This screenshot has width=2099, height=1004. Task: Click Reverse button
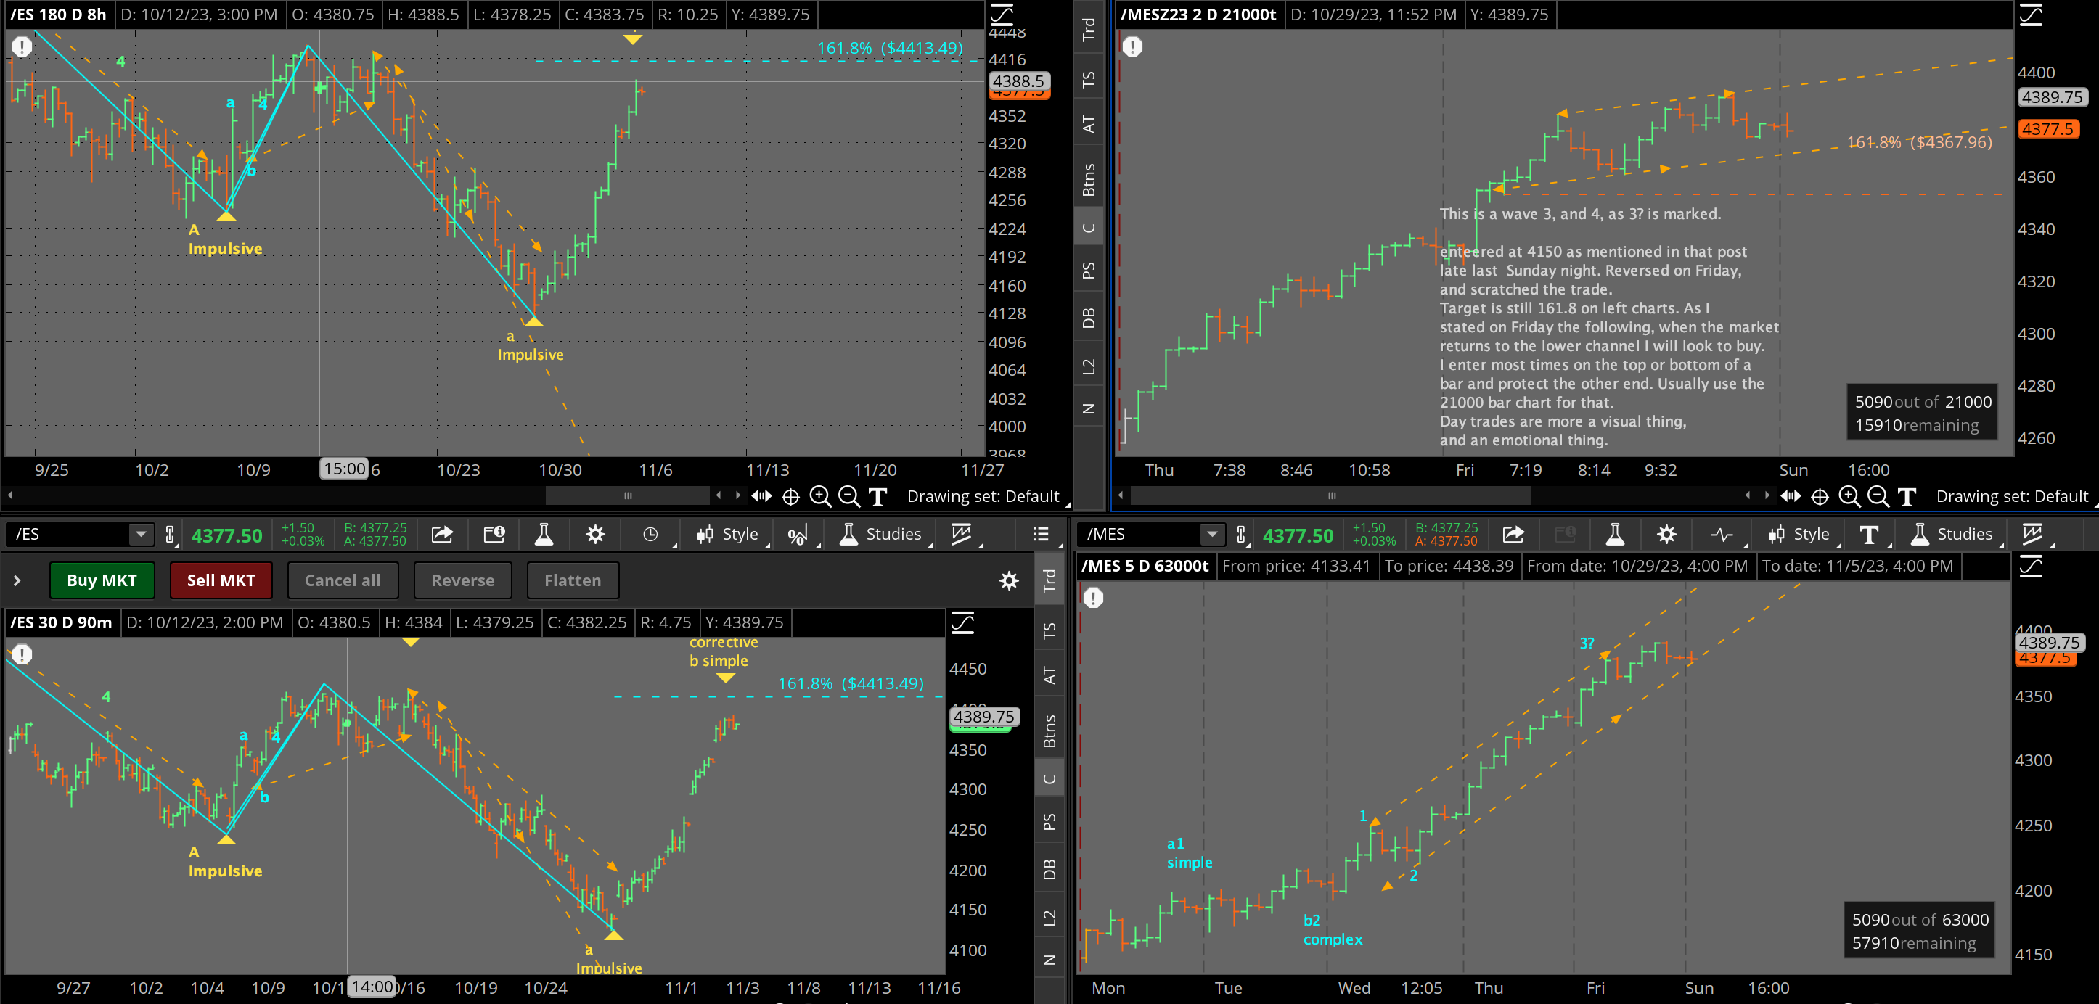[x=463, y=580]
